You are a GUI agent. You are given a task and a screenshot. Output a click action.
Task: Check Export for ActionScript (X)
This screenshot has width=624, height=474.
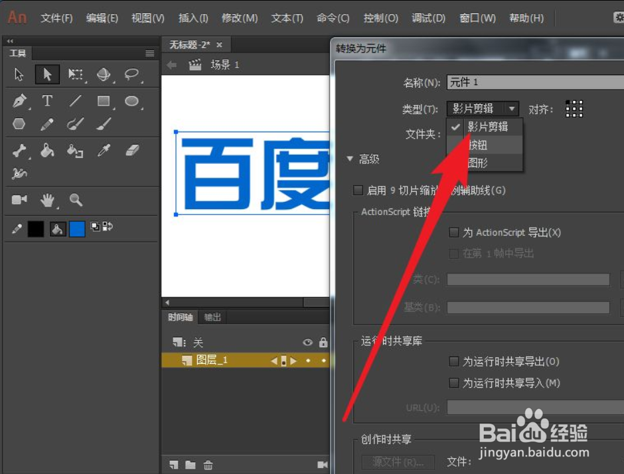click(453, 232)
